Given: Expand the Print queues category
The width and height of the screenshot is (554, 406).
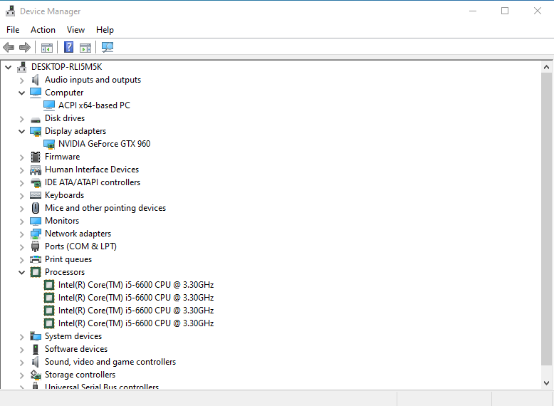Looking at the screenshot, I should click(22, 260).
